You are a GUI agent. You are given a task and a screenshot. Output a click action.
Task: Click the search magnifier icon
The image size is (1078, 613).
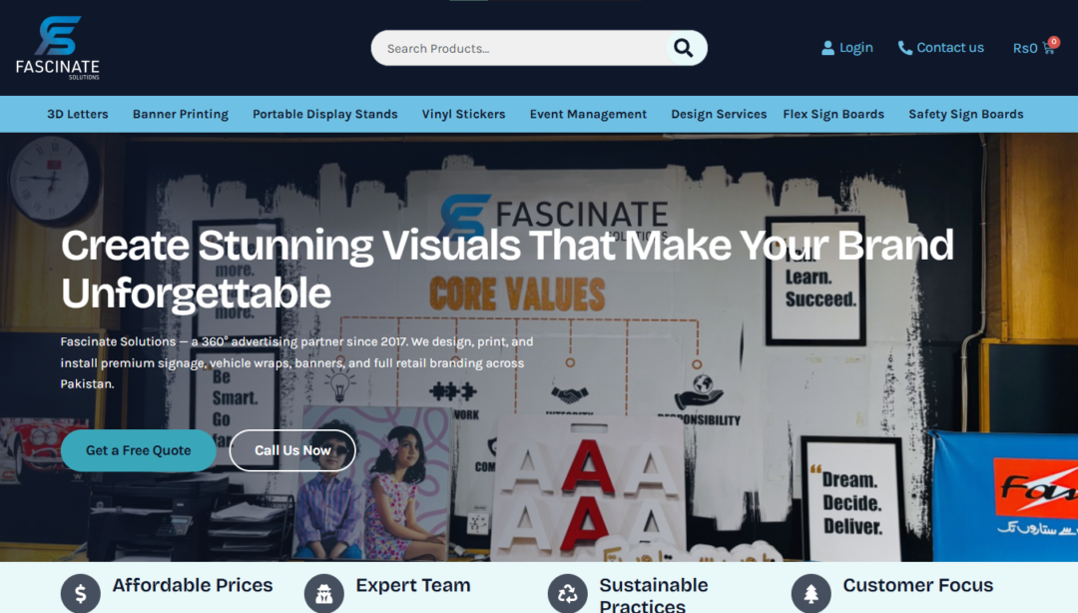coord(683,48)
